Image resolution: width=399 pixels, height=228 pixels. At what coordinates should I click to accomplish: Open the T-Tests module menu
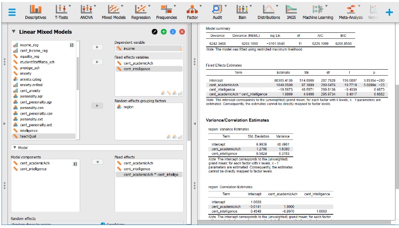click(x=61, y=12)
